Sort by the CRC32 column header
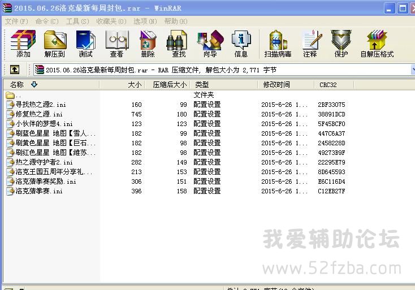 pyautogui.click(x=334, y=85)
